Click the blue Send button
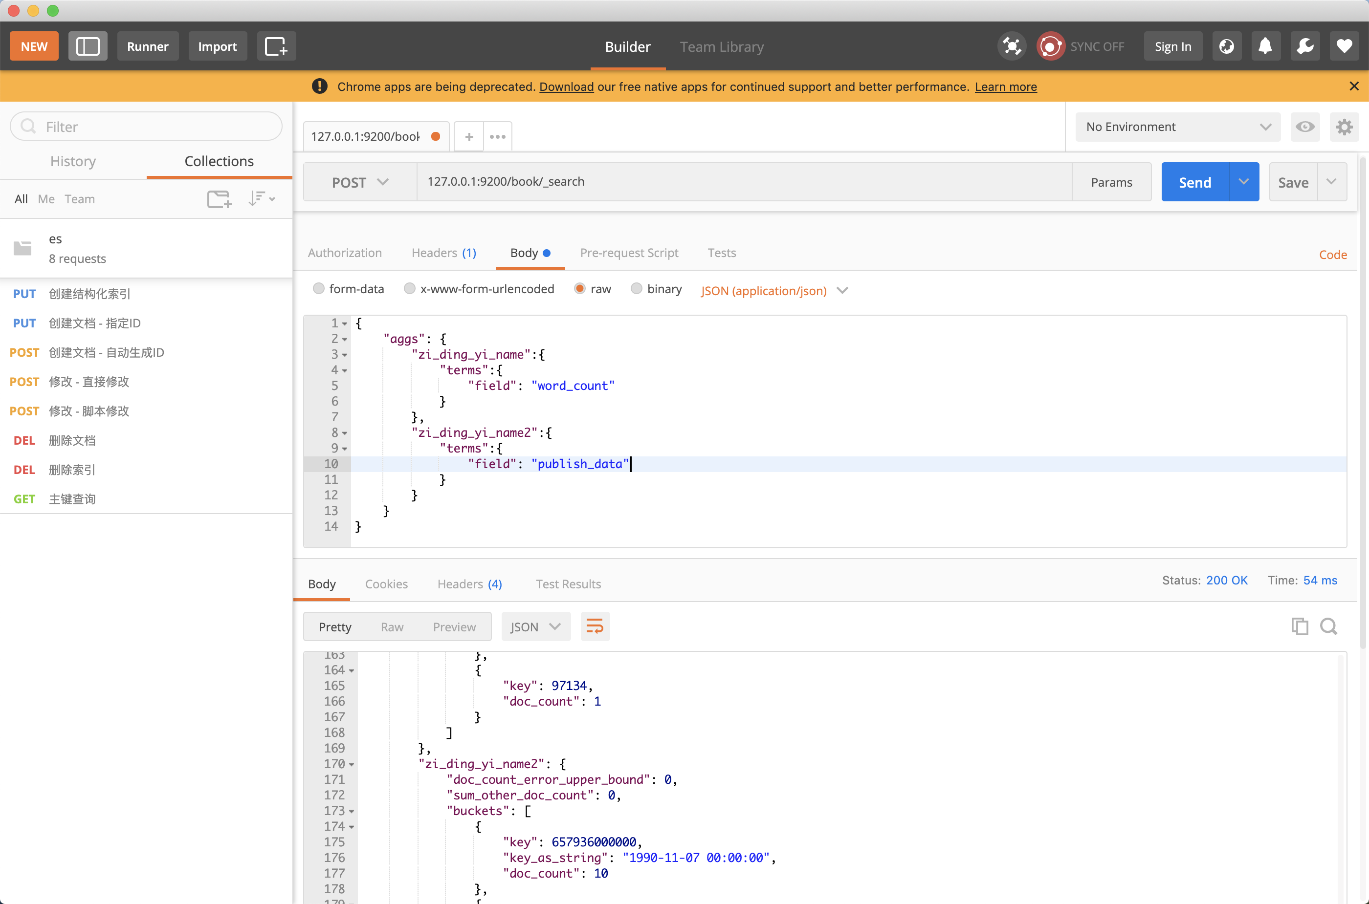This screenshot has width=1369, height=904. 1195,182
